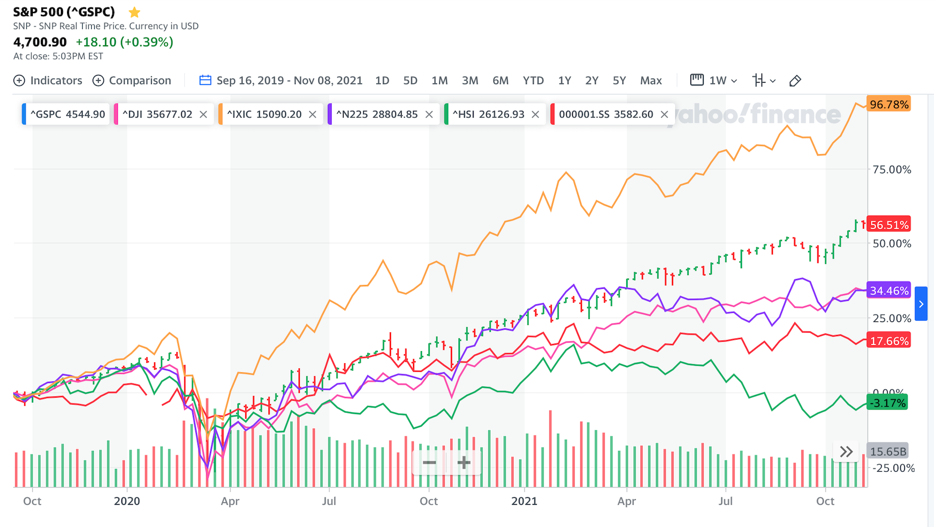The image size is (934, 527).
Task: Remove the ^IXIC comparison
Action: coord(313,114)
